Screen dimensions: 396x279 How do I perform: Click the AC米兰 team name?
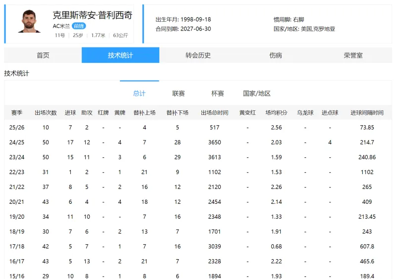pos(61,26)
